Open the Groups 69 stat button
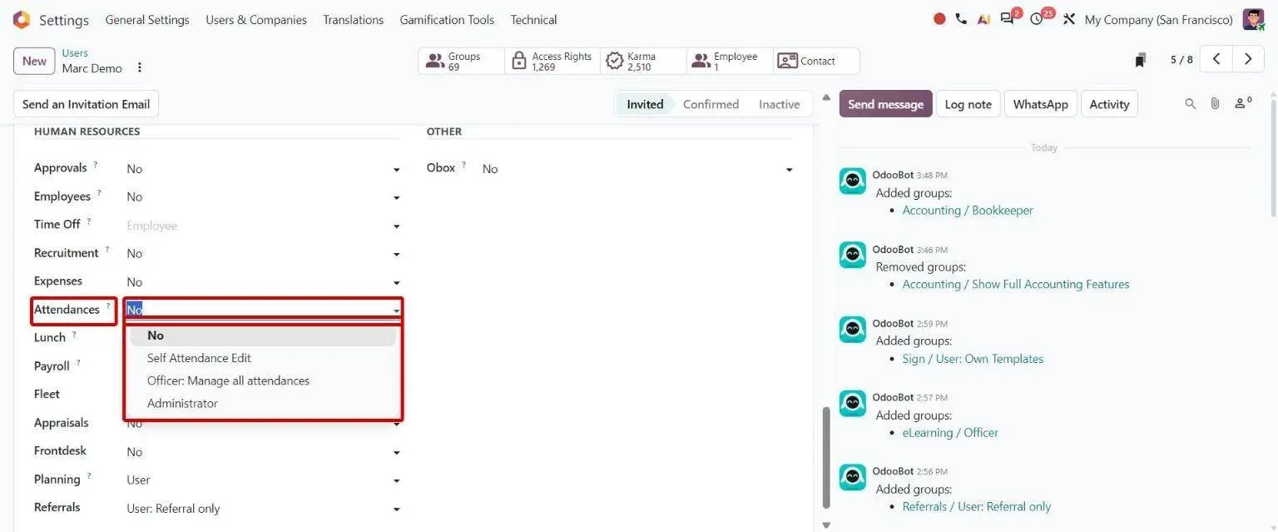 coord(461,61)
